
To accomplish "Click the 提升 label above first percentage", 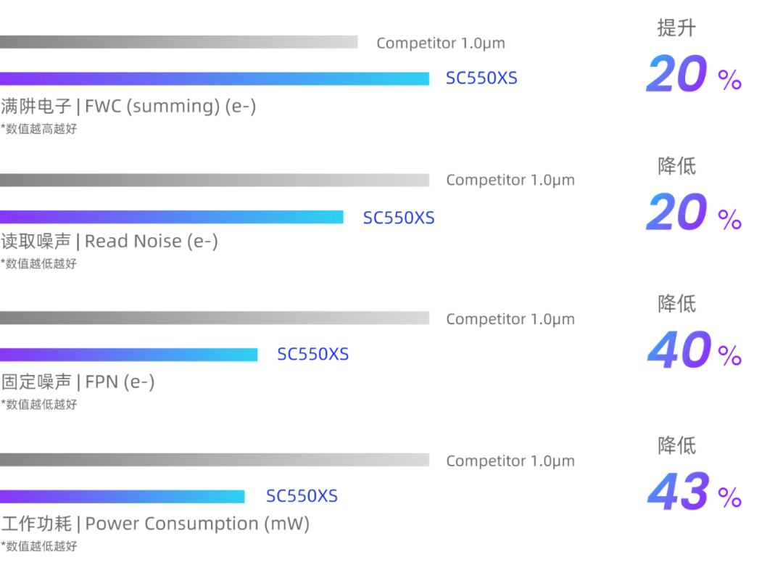I will pos(676,28).
